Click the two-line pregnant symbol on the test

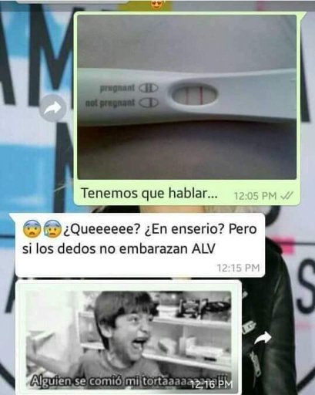point(149,88)
